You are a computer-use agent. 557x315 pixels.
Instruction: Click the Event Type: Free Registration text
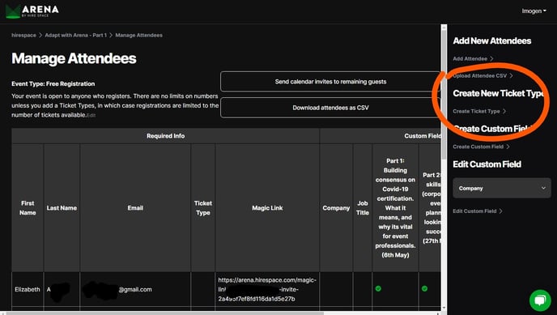tap(53, 83)
